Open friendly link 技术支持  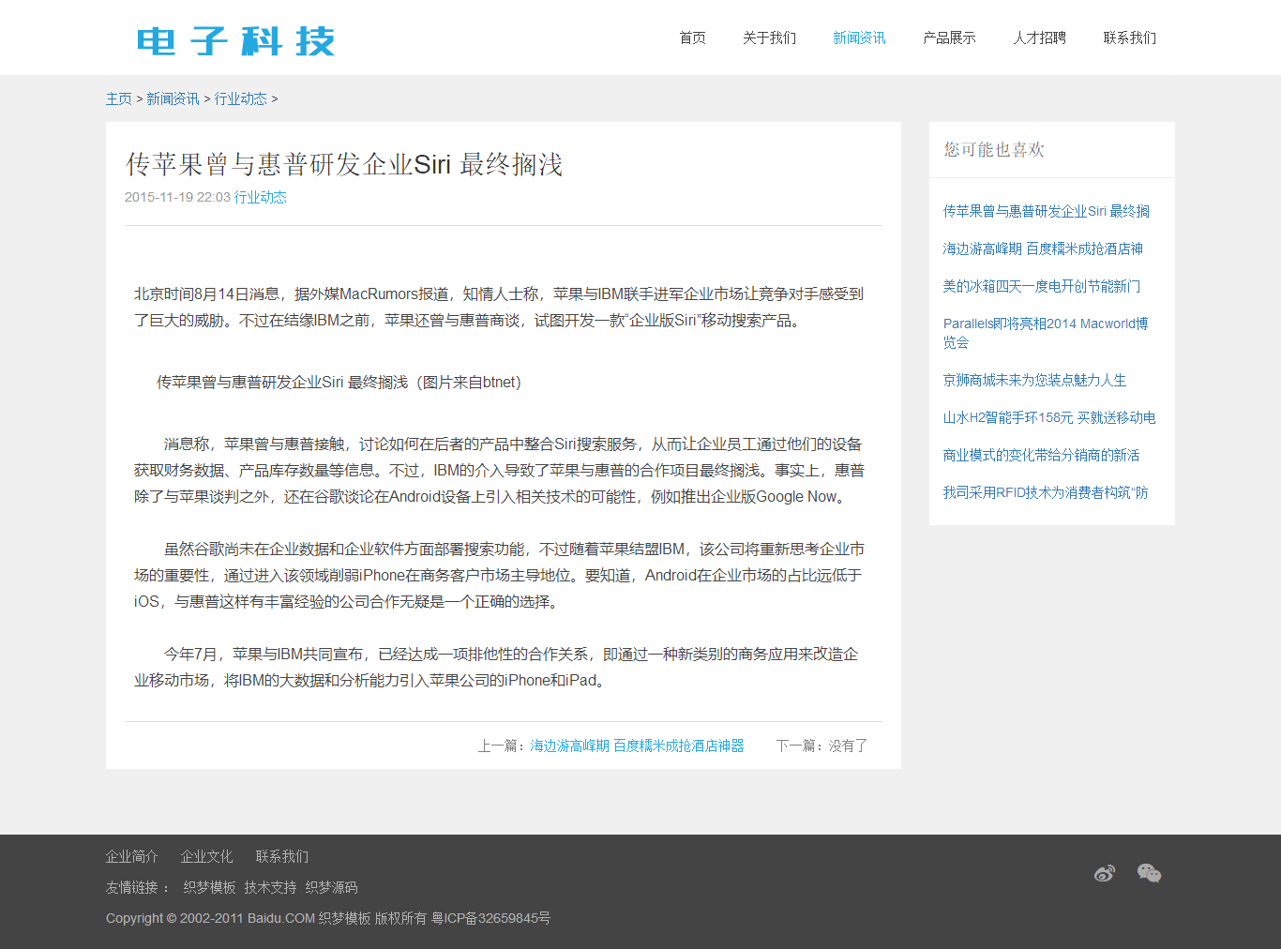pos(271,887)
